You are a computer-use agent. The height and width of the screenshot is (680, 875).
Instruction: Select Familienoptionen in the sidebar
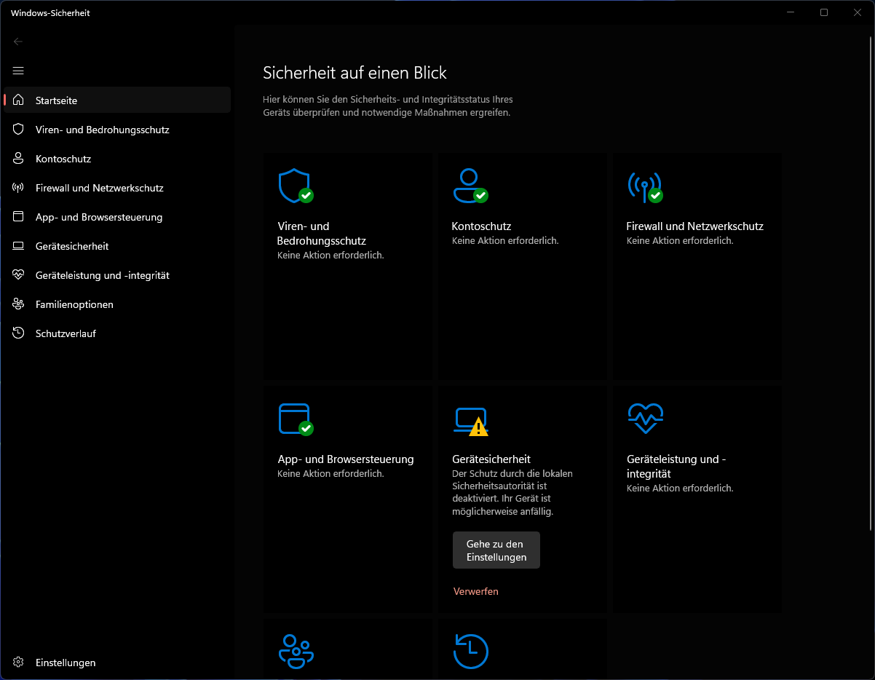(x=117, y=304)
